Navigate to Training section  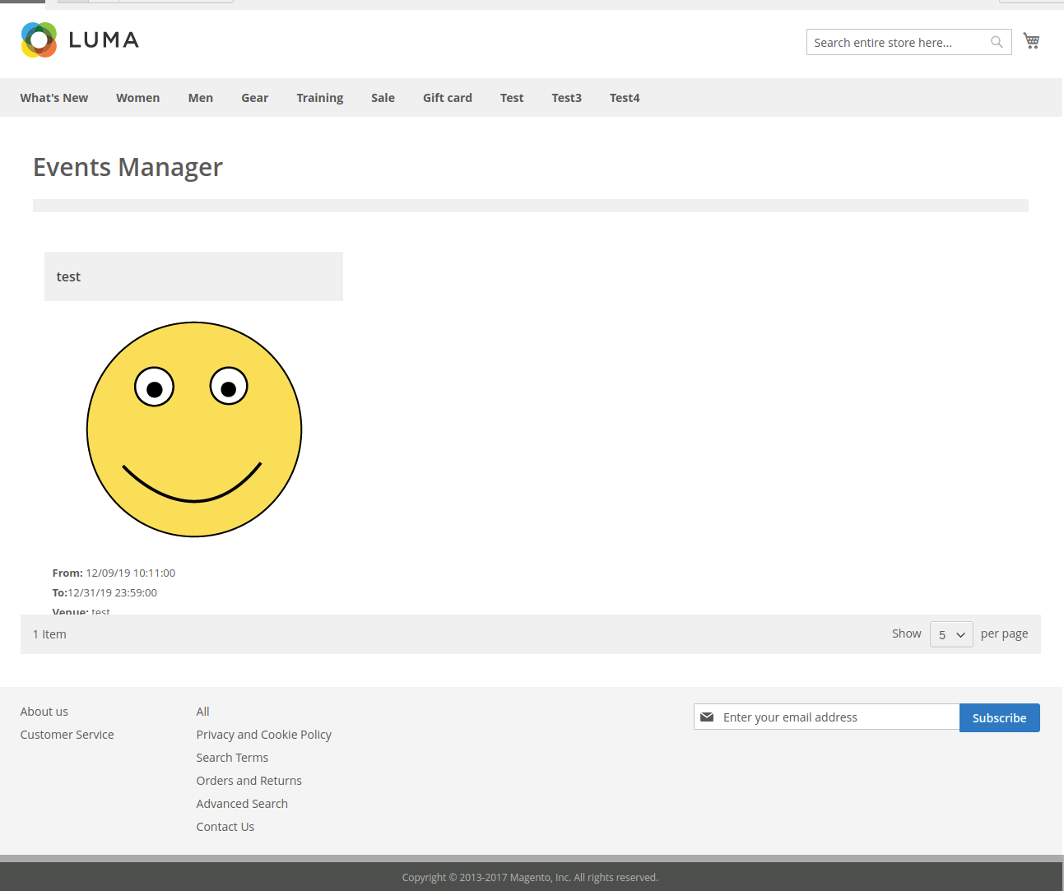click(319, 98)
